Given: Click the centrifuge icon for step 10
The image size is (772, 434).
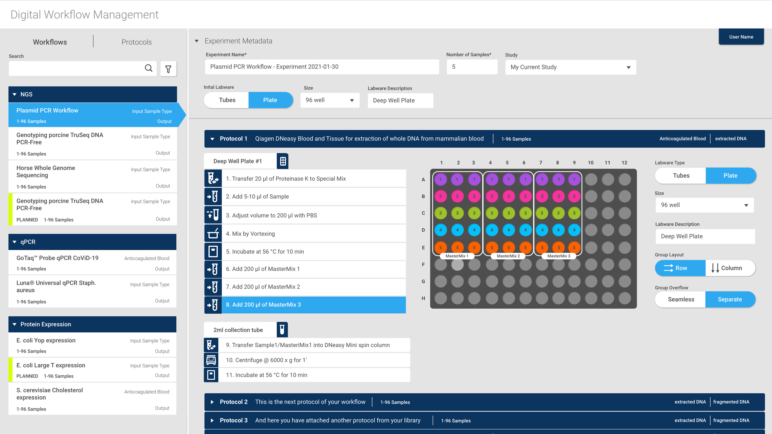Looking at the screenshot, I should 211,360.
